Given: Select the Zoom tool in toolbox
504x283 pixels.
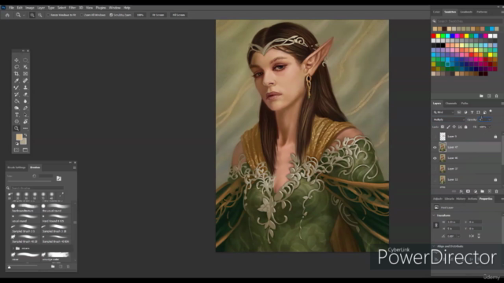Looking at the screenshot, I should coord(17,128).
